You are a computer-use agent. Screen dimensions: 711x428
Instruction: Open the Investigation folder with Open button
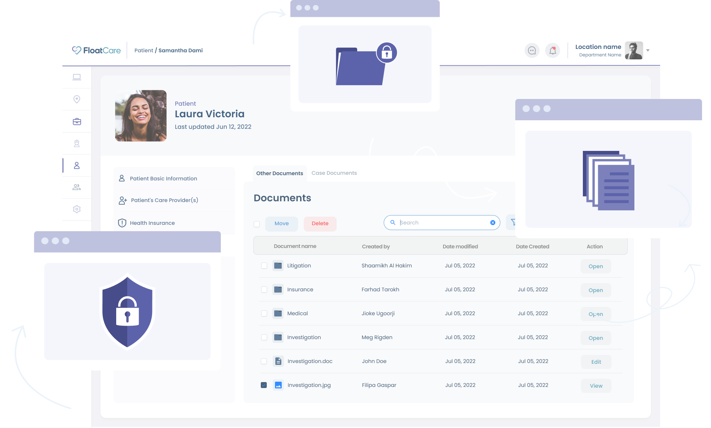(596, 338)
